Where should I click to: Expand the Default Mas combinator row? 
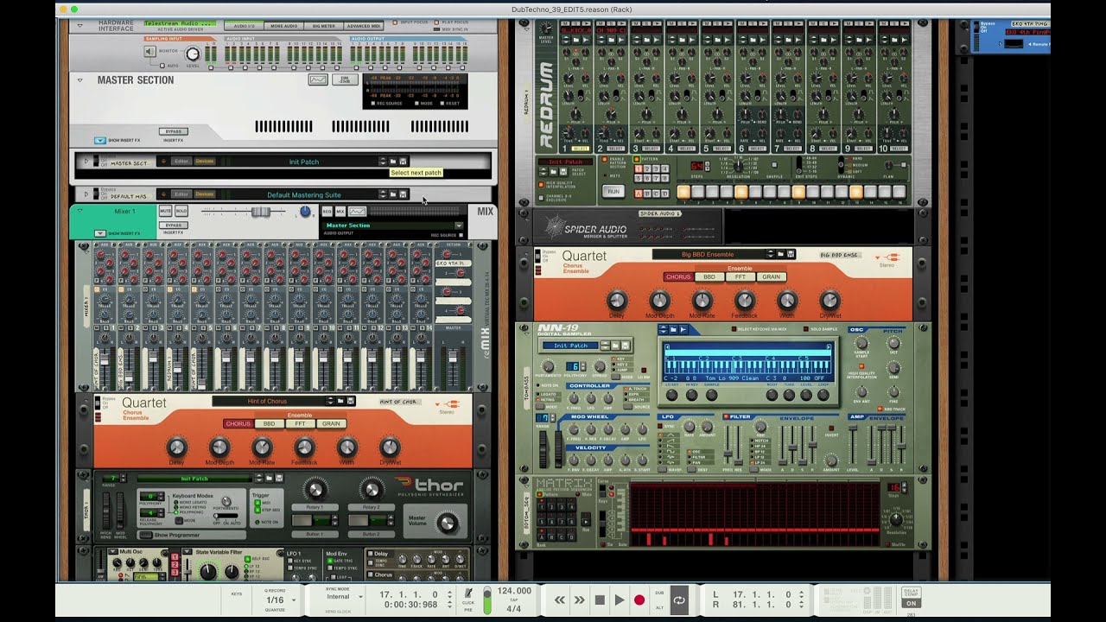tap(86, 194)
